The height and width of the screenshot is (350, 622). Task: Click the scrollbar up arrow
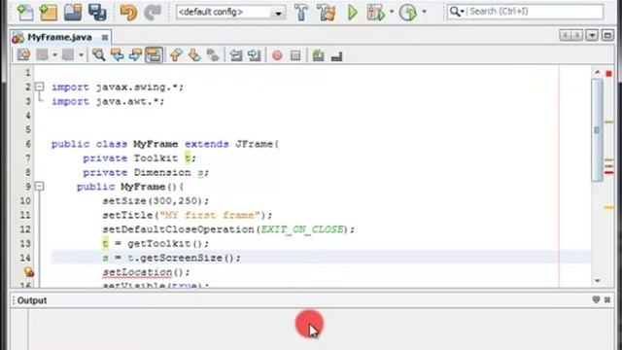point(597,73)
